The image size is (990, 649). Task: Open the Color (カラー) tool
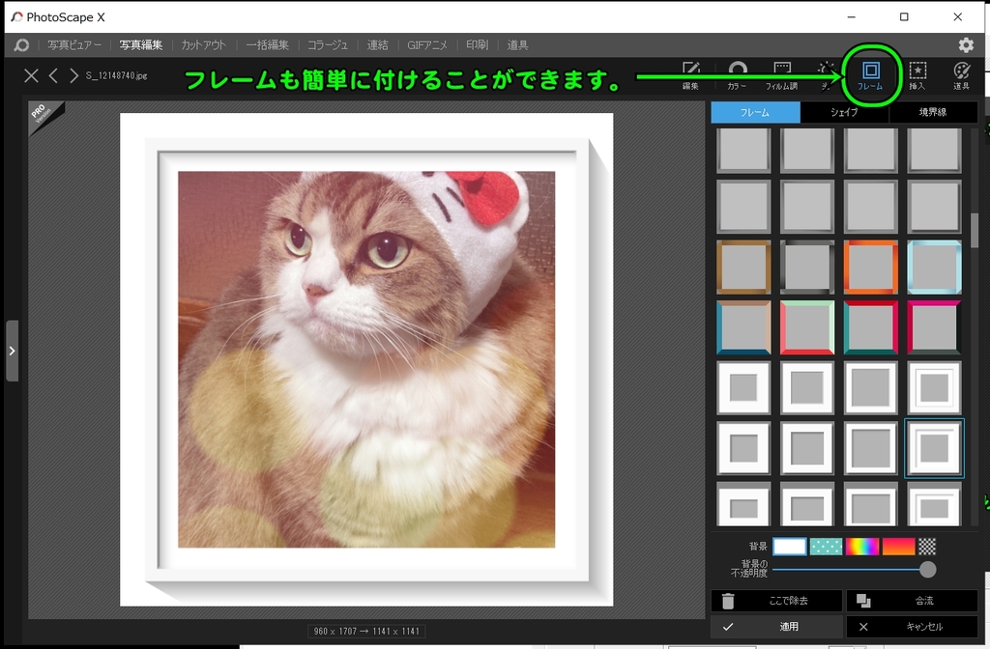[737, 75]
